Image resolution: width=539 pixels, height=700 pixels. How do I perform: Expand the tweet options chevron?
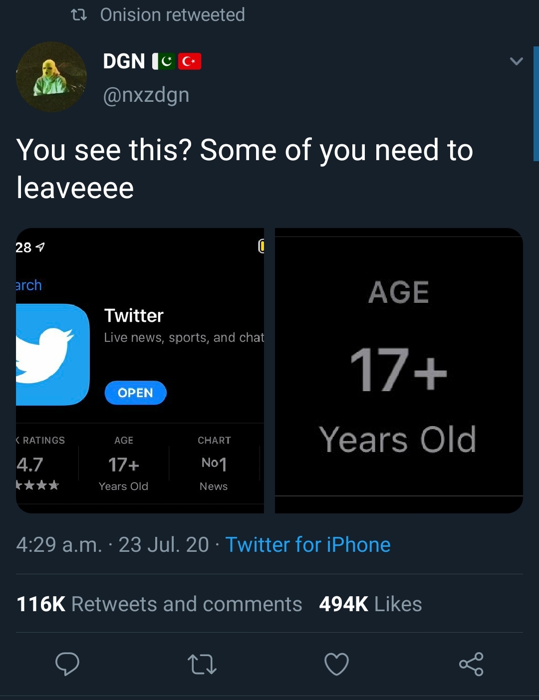pyautogui.click(x=517, y=61)
